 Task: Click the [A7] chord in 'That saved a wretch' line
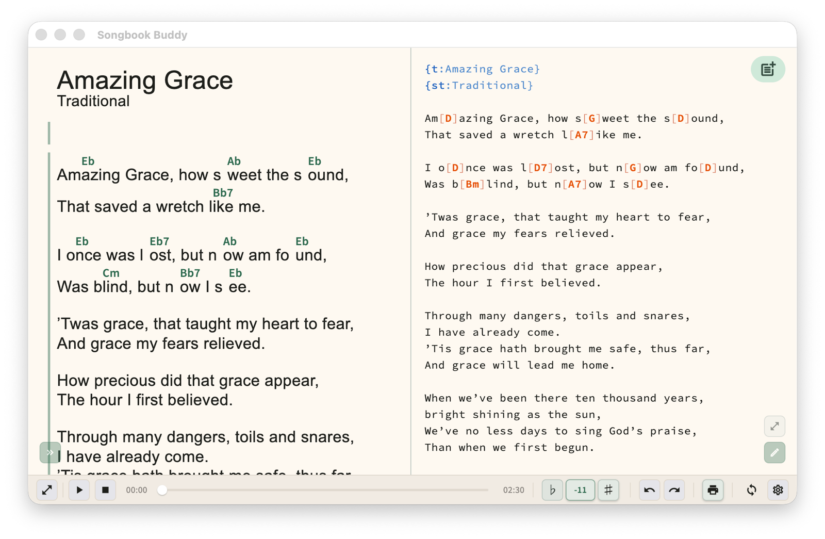(582, 135)
